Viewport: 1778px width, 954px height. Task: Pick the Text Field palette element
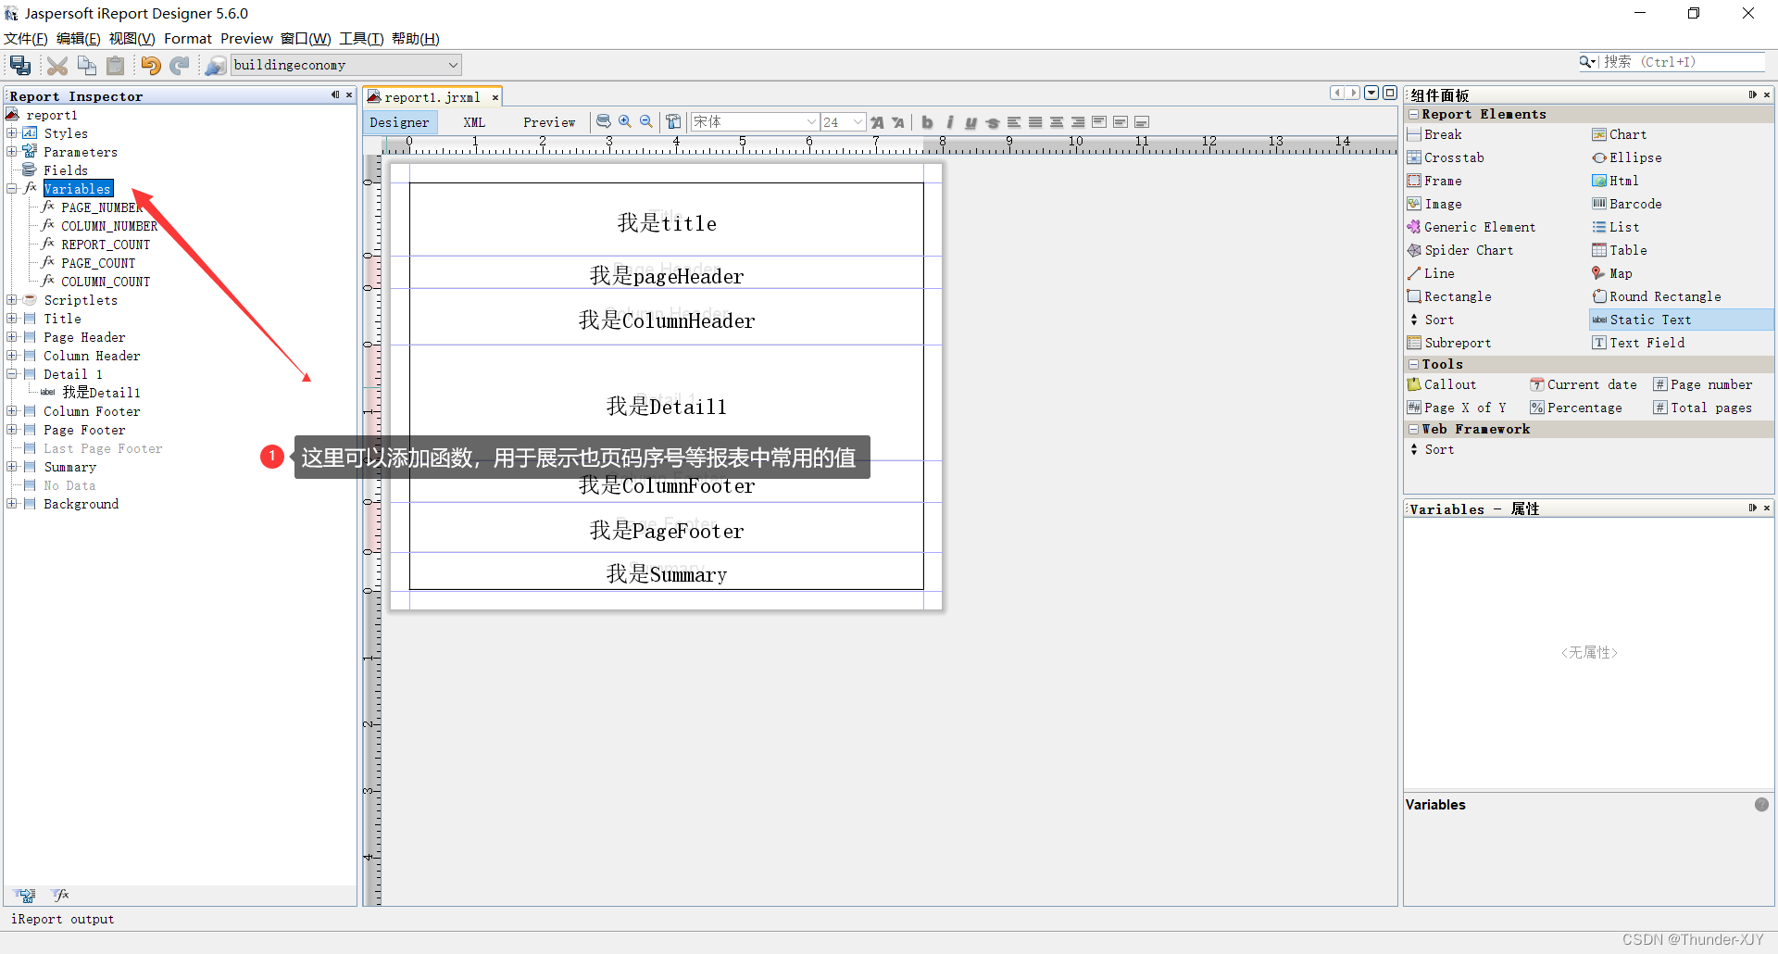click(1647, 343)
